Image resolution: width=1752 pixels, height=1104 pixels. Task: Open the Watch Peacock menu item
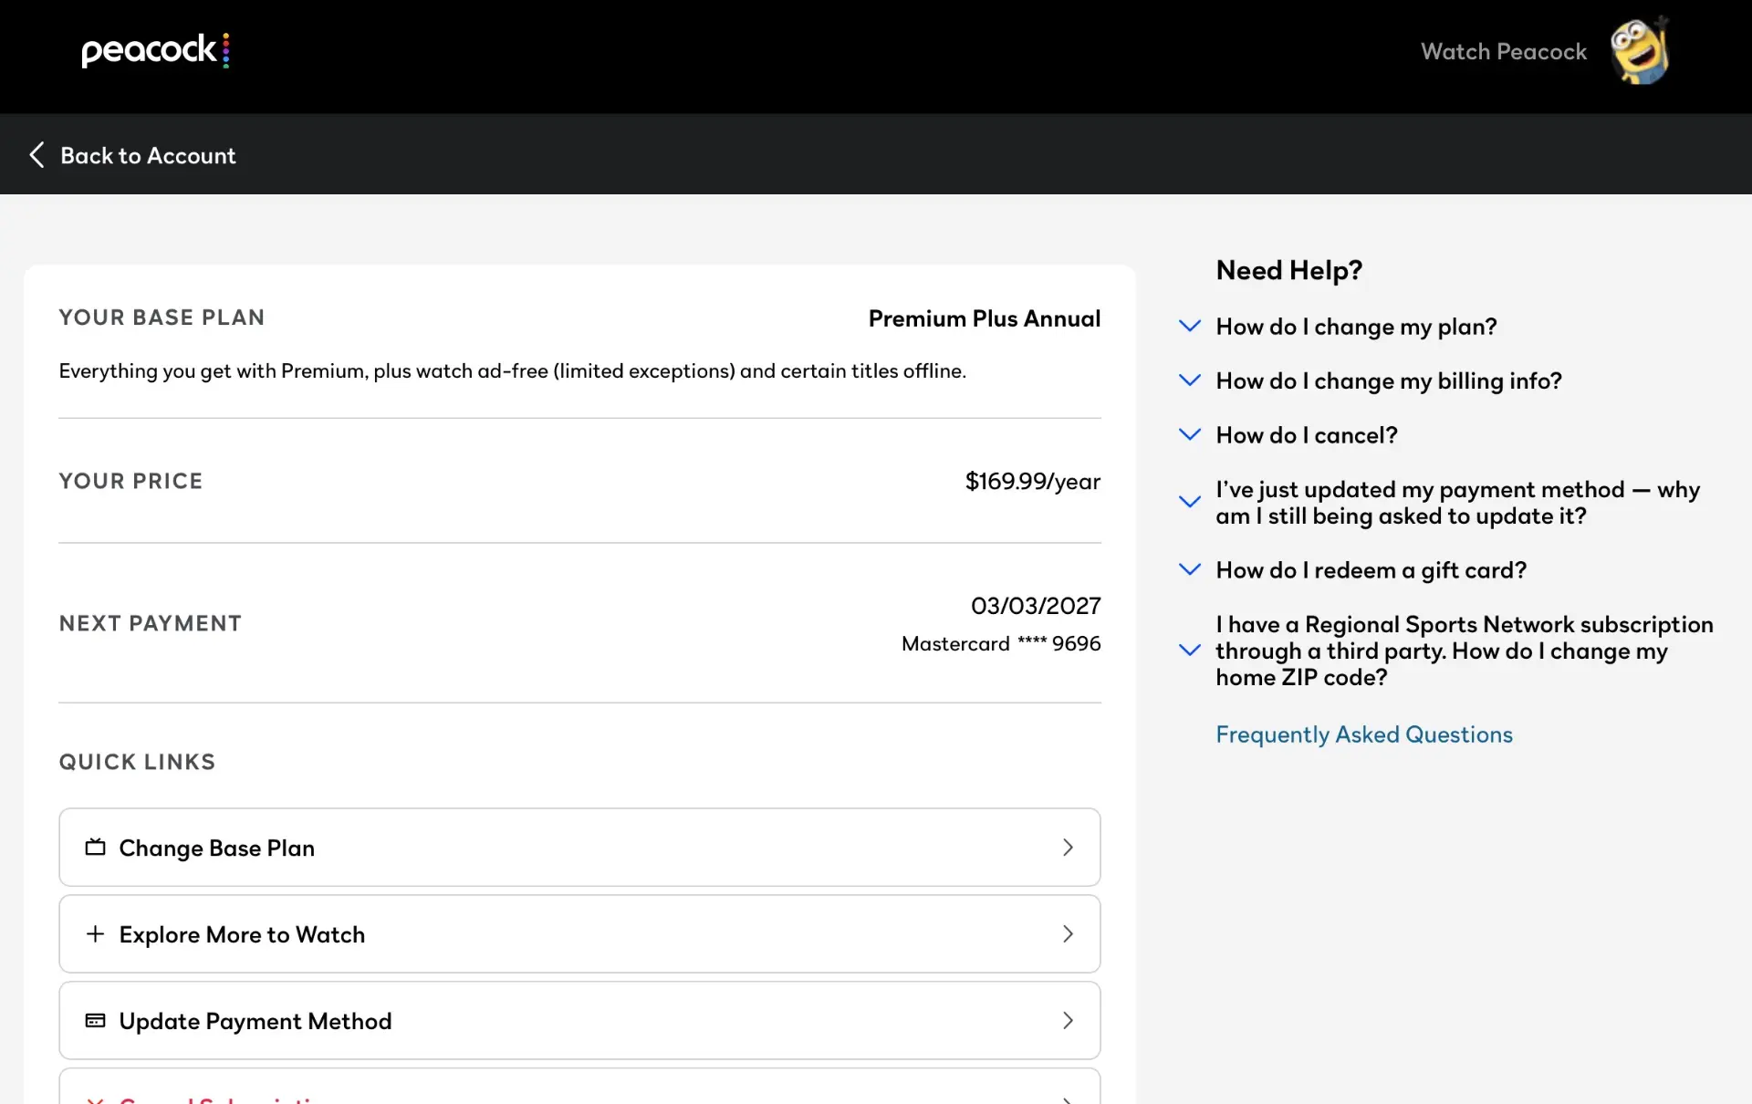point(1504,52)
